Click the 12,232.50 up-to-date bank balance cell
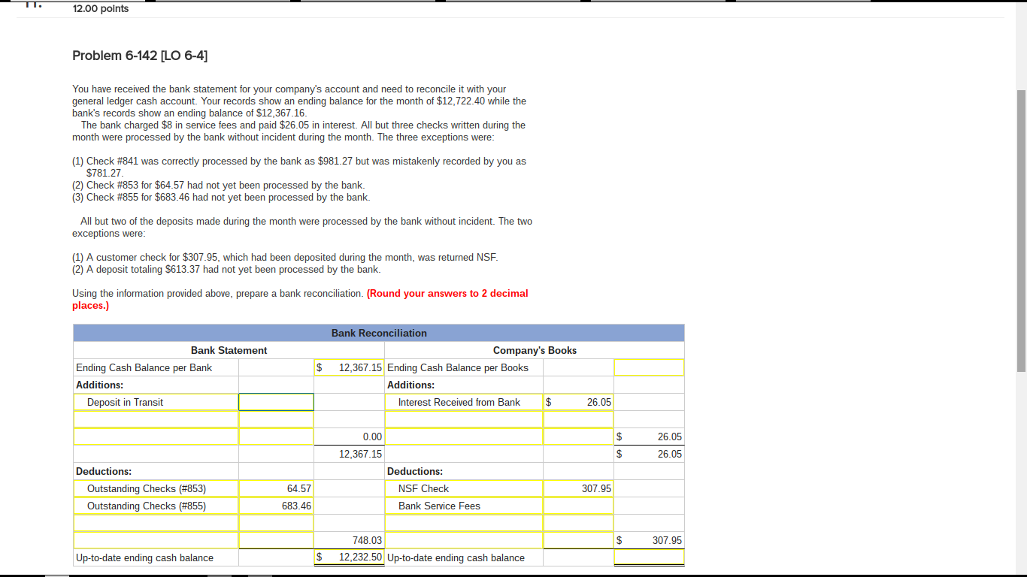The height and width of the screenshot is (577, 1027). [x=349, y=557]
